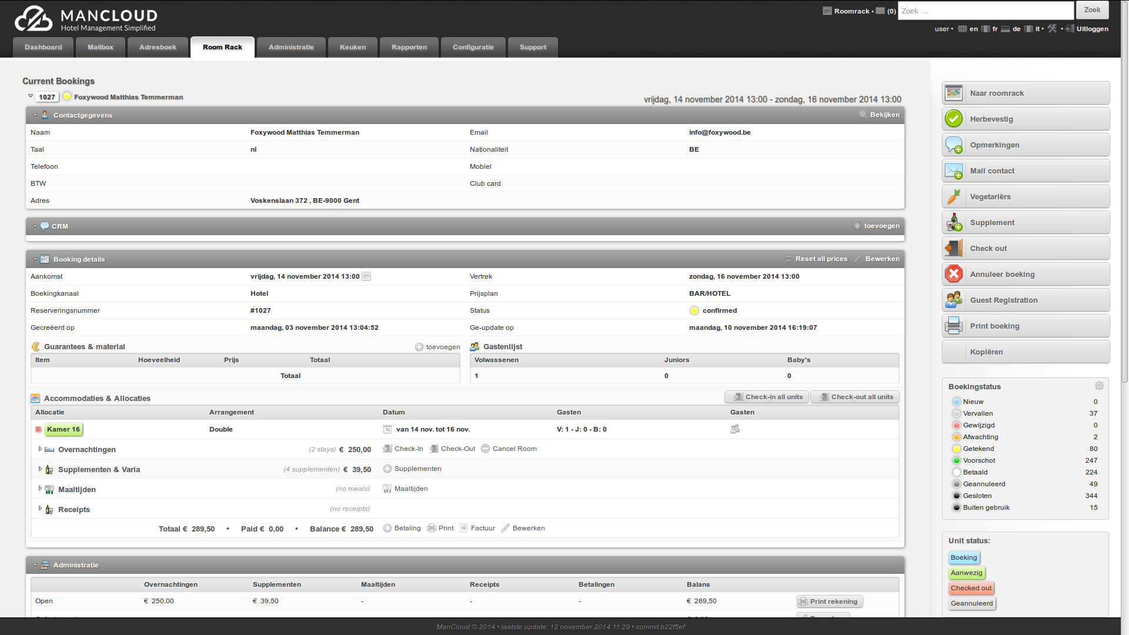Collapse the Contactgegevens section
The image size is (1129, 635).
(35, 115)
